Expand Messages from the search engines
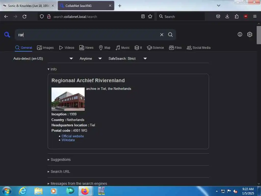The image size is (261, 196). pyautogui.click(x=77, y=183)
